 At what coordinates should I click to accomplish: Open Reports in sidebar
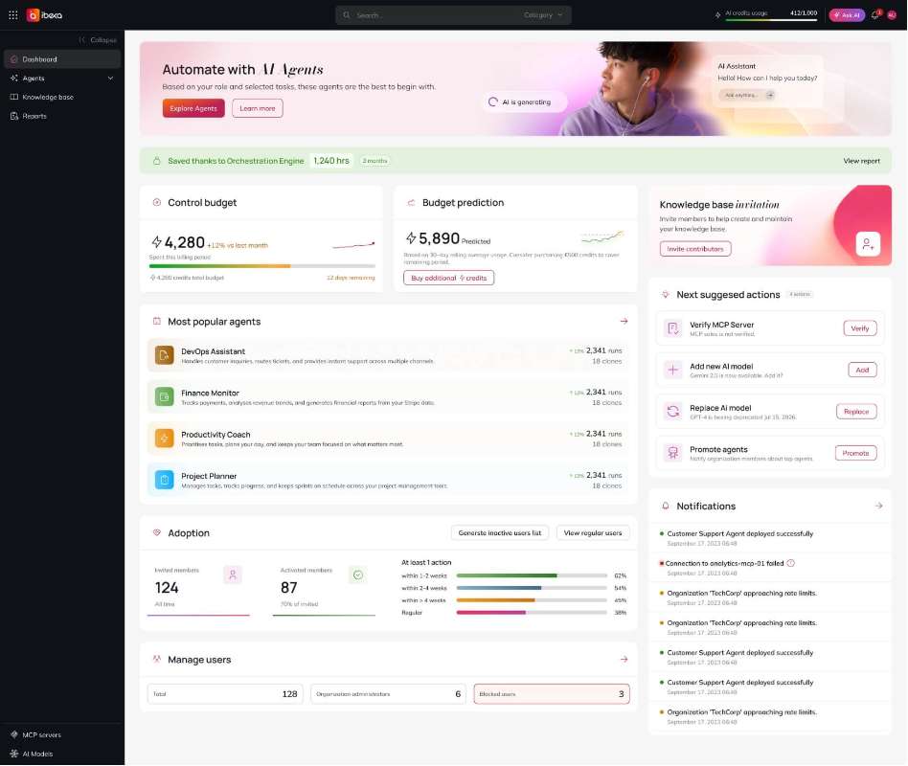point(62,116)
